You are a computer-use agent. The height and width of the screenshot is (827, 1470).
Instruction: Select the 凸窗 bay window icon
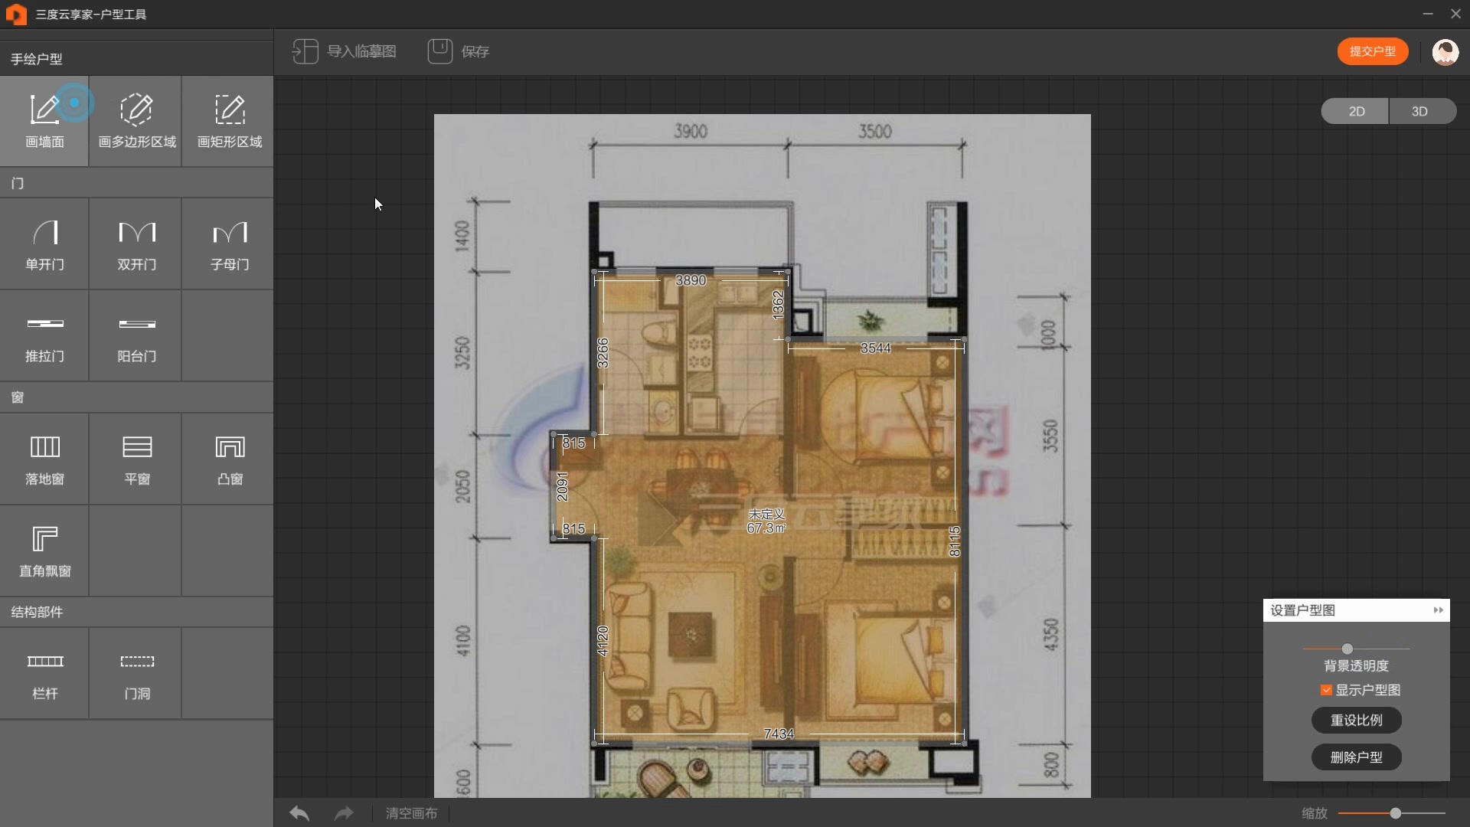(x=229, y=458)
